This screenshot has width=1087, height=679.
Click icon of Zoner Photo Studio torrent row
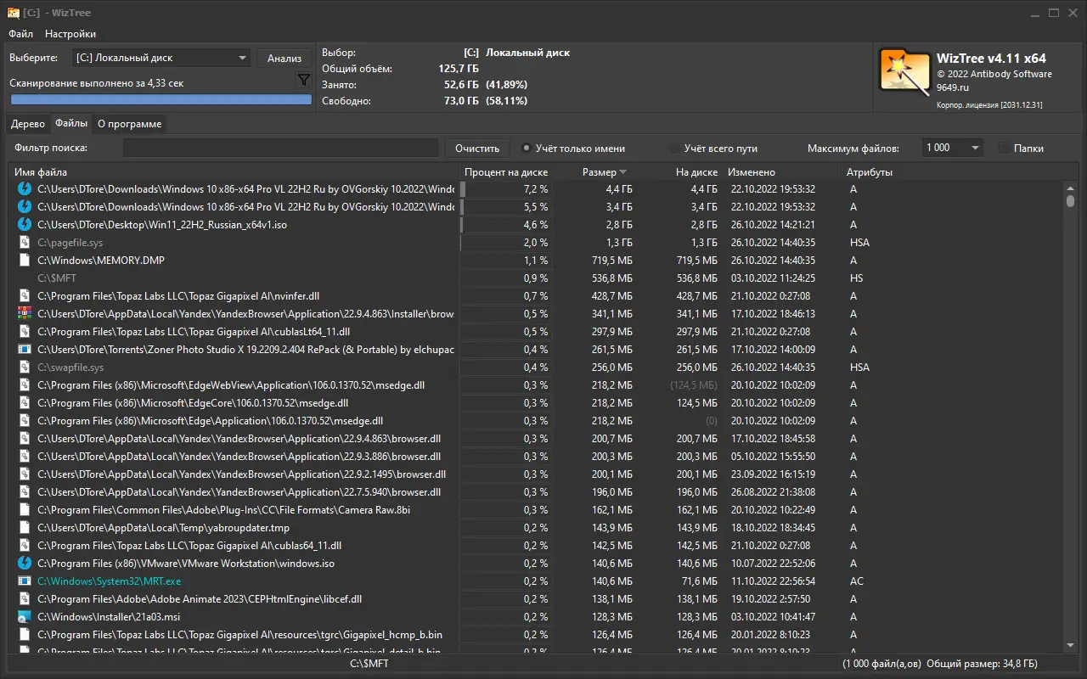pyautogui.click(x=25, y=350)
